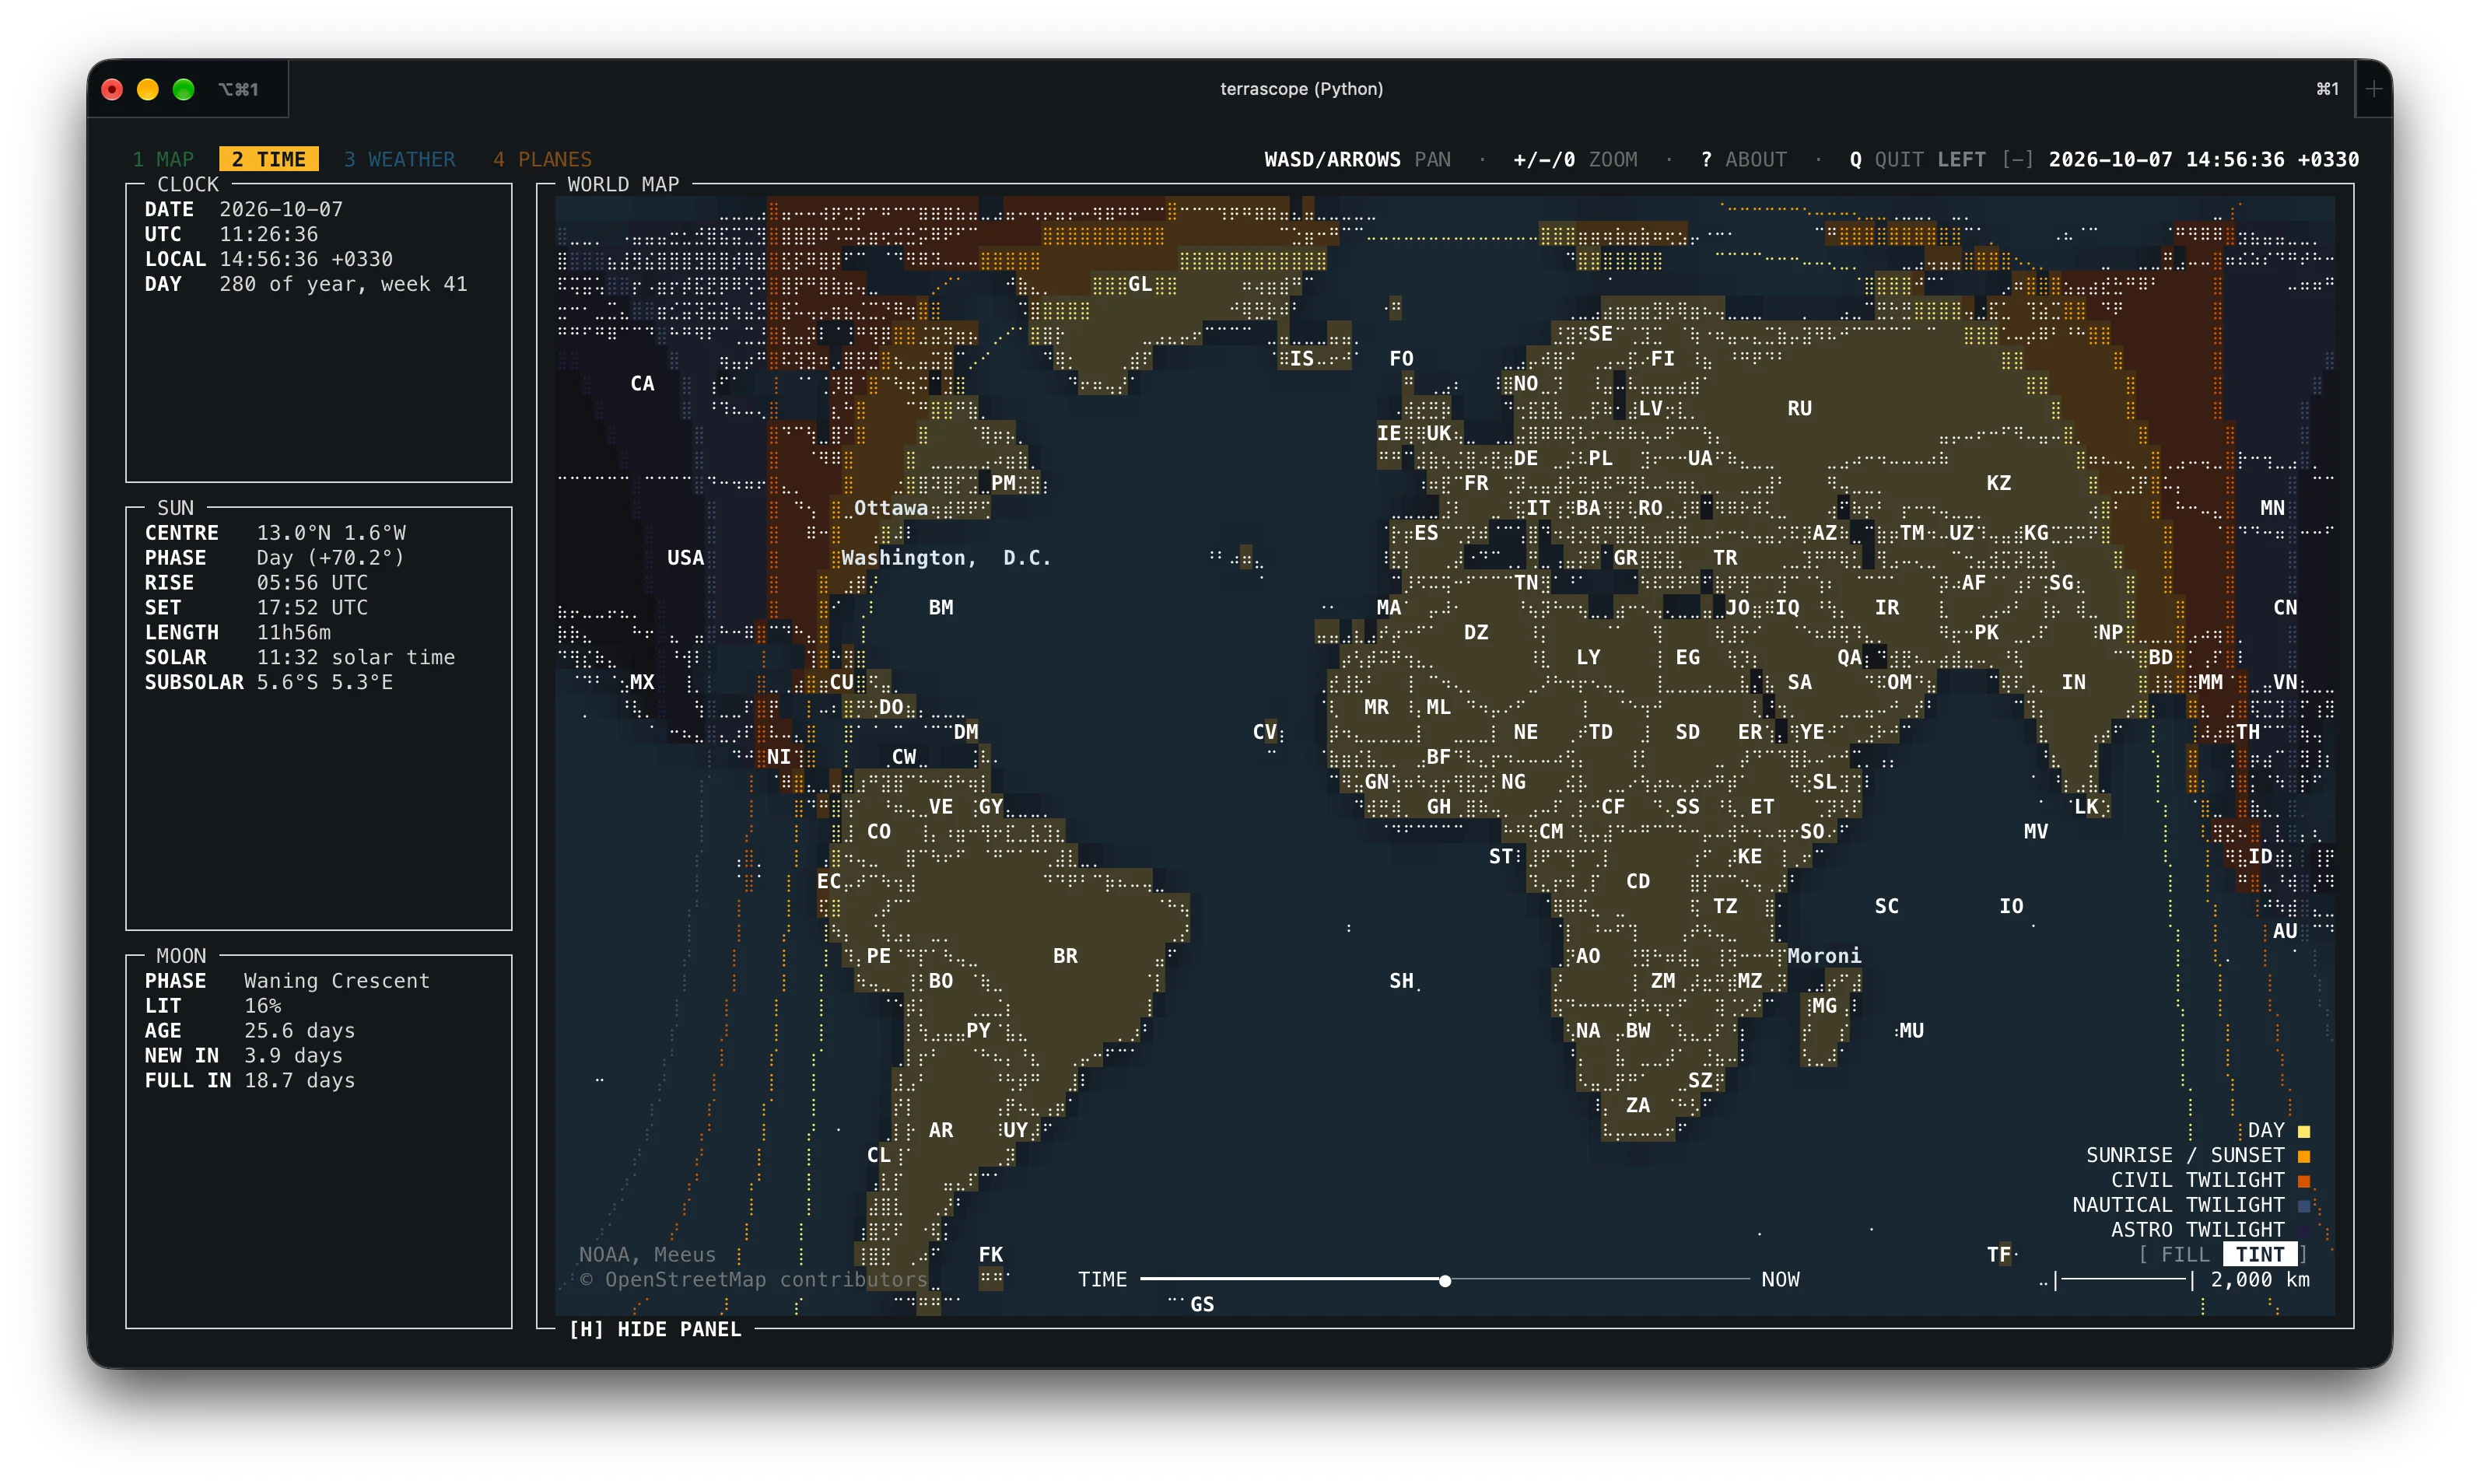This screenshot has width=2480, height=1484.
Task: Click the IN India country label
Action: point(2073,682)
